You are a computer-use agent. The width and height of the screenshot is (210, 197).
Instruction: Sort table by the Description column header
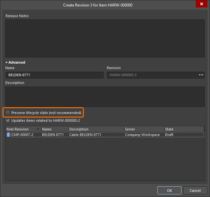click(96, 129)
